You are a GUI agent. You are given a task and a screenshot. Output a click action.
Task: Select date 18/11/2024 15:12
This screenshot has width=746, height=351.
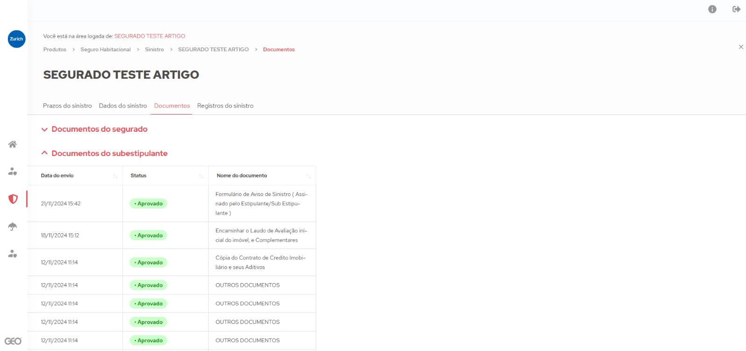(x=60, y=235)
